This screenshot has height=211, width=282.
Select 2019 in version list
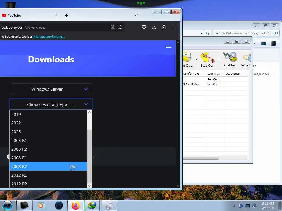tap(48, 114)
